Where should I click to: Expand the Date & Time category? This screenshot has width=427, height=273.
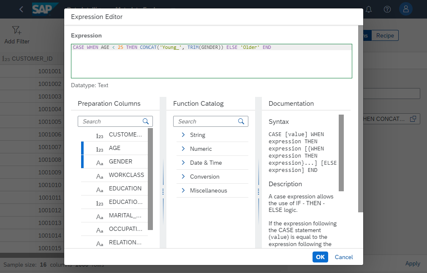tap(183, 163)
